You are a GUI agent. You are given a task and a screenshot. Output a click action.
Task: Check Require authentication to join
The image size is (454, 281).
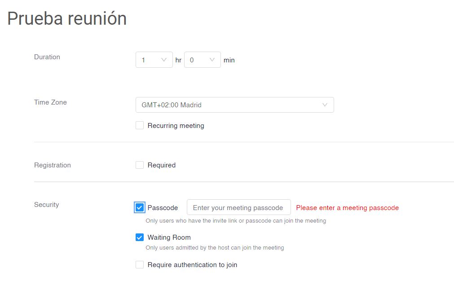coord(140,265)
